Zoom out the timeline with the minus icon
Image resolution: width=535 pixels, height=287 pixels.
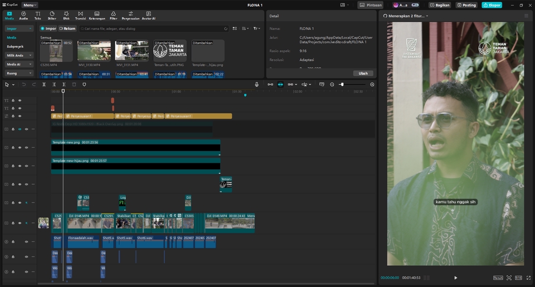332,84
